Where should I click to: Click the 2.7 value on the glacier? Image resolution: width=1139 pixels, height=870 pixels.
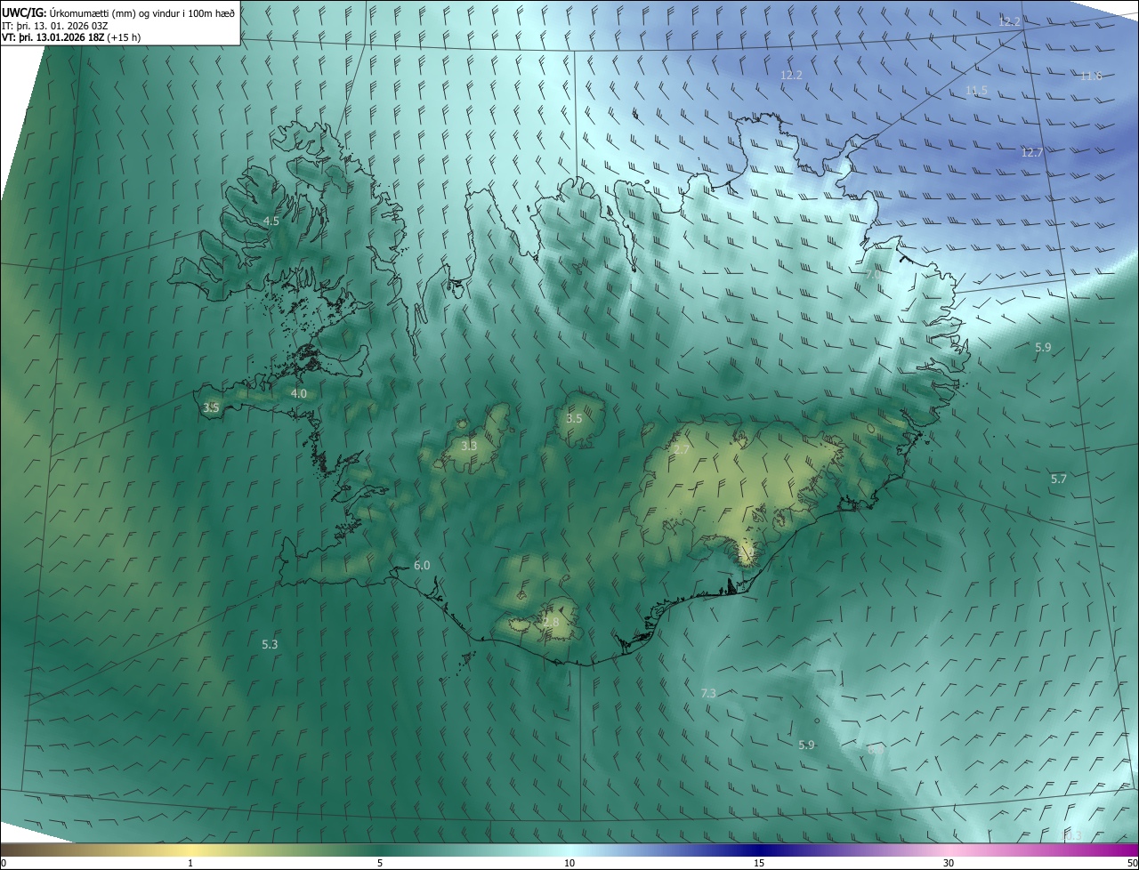[681, 450]
